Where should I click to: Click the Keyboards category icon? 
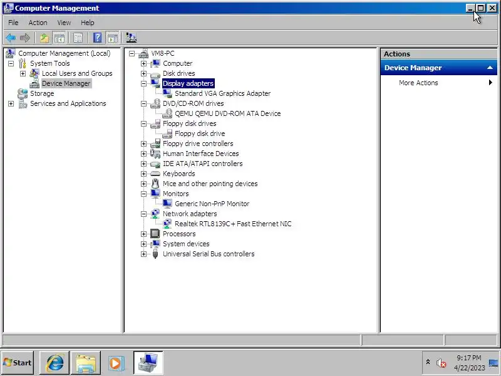point(155,174)
